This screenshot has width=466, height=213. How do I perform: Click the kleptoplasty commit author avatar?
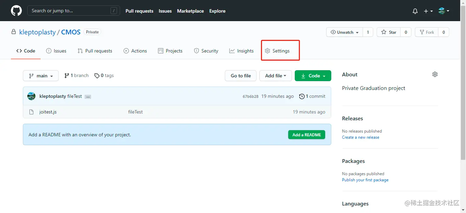(31, 96)
